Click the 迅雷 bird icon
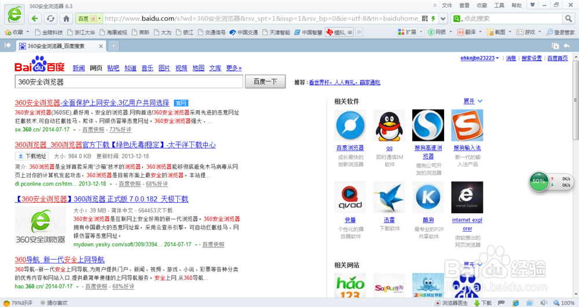Screen dimensions: 579x307 [x=389, y=198]
